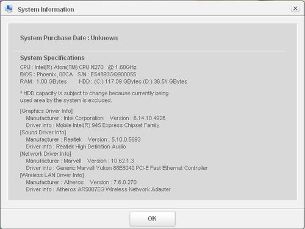Click the Realtek version 5.10.0.5693 line
This screenshot has height=229, width=305.
pos(83,139)
